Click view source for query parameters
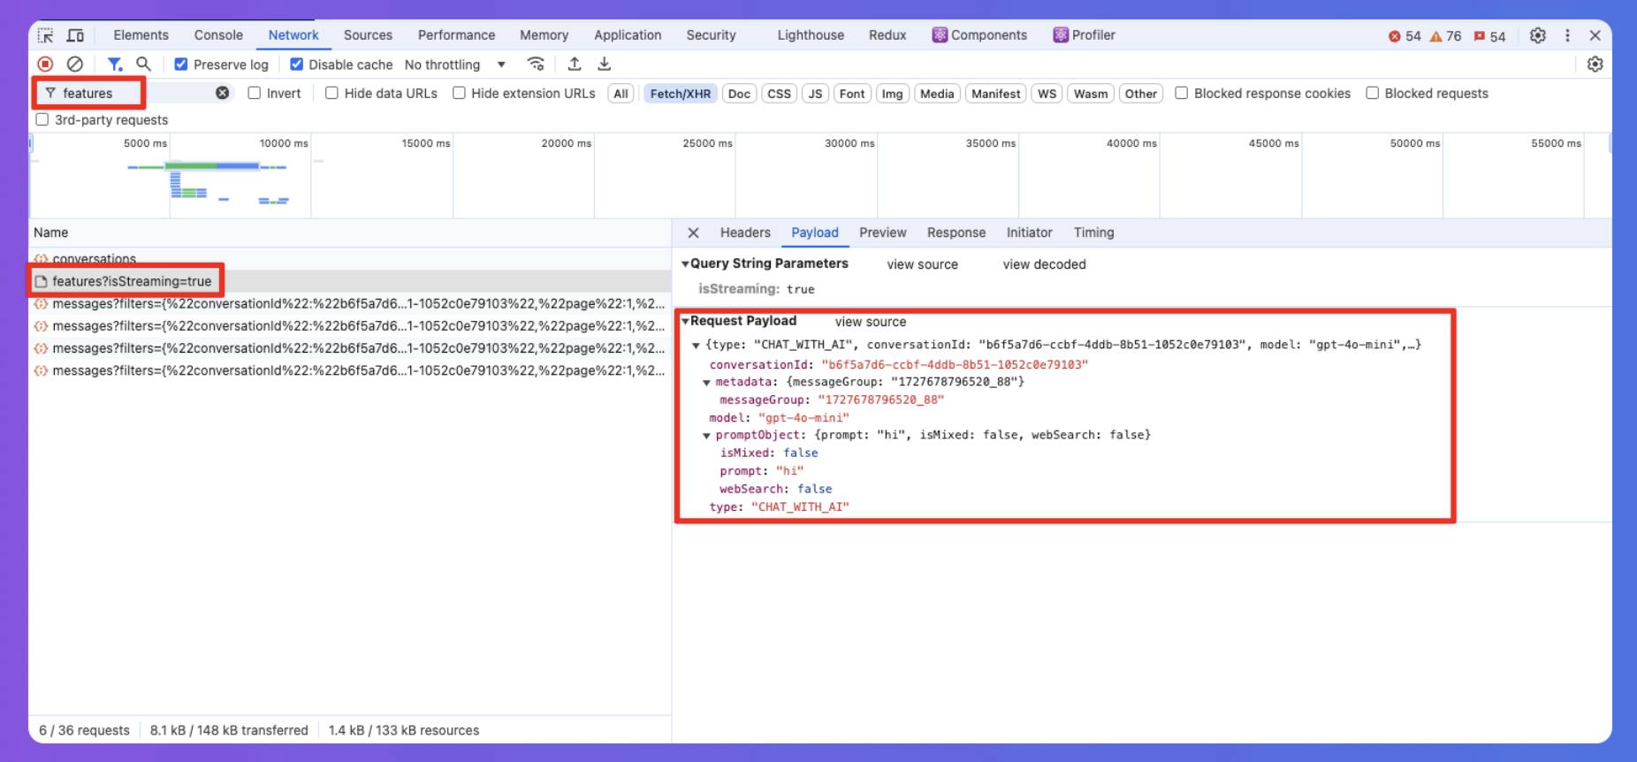This screenshot has width=1637, height=762. pyautogui.click(x=922, y=264)
